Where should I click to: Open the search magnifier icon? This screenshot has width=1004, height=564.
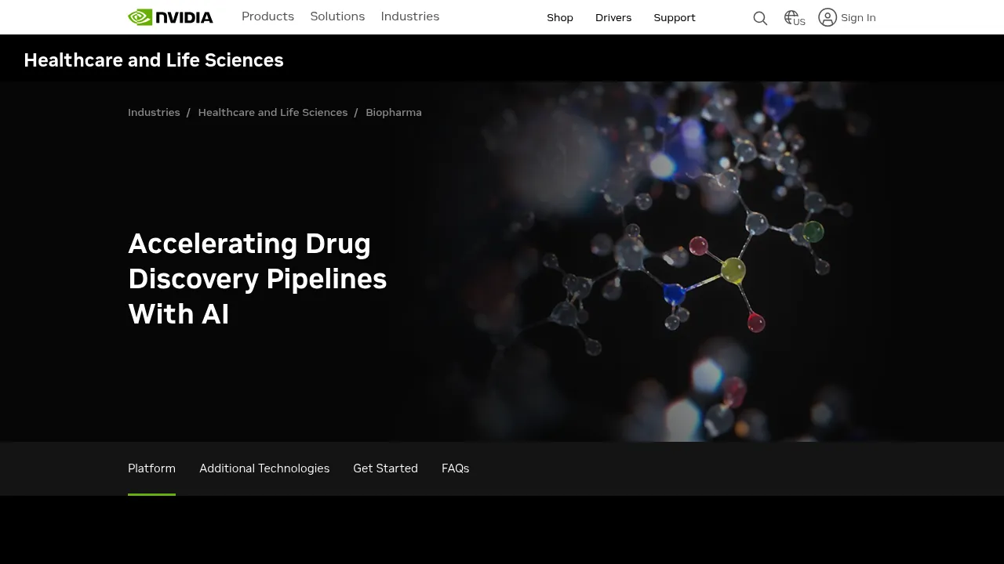tap(760, 18)
